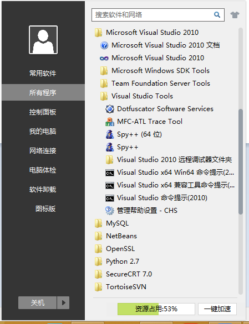Launch Visual Studio 命令提示(2010) label
Image resolution: width=249 pixels, height=324 pixels.
[162, 198]
